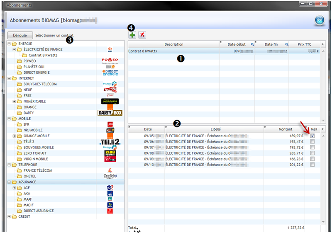This screenshot has height=233, width=332.
Task: Select Contrat 8 KWatts in the tree
Action: tap(43, 55)
